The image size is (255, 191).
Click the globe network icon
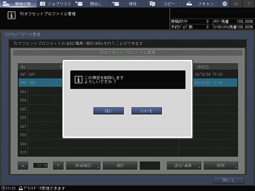224,3
